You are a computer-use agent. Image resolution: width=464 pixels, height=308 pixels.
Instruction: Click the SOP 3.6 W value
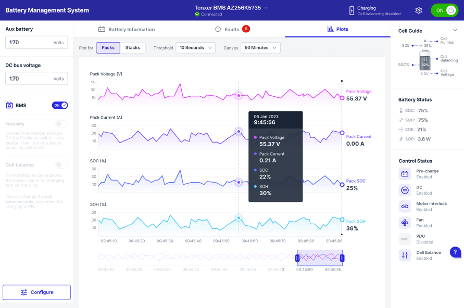[424, 139]
